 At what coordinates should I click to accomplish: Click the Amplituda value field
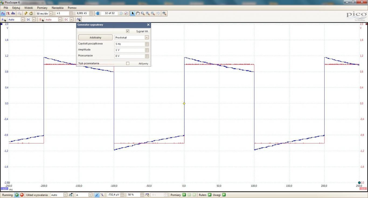pos(130,50)
